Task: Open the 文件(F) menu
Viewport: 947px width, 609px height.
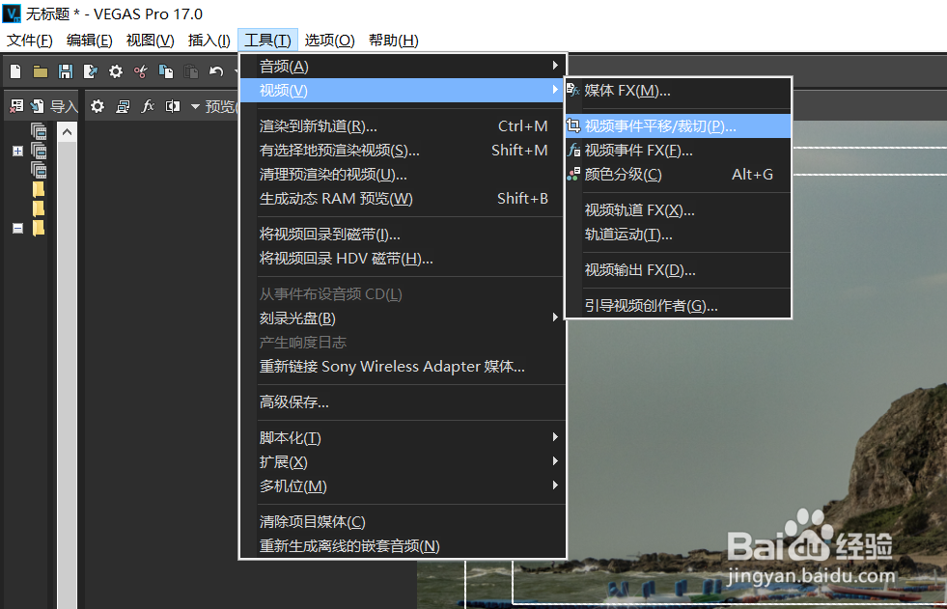Action: [30, 41]
